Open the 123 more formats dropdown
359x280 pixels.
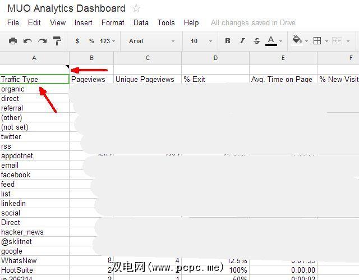107,41
